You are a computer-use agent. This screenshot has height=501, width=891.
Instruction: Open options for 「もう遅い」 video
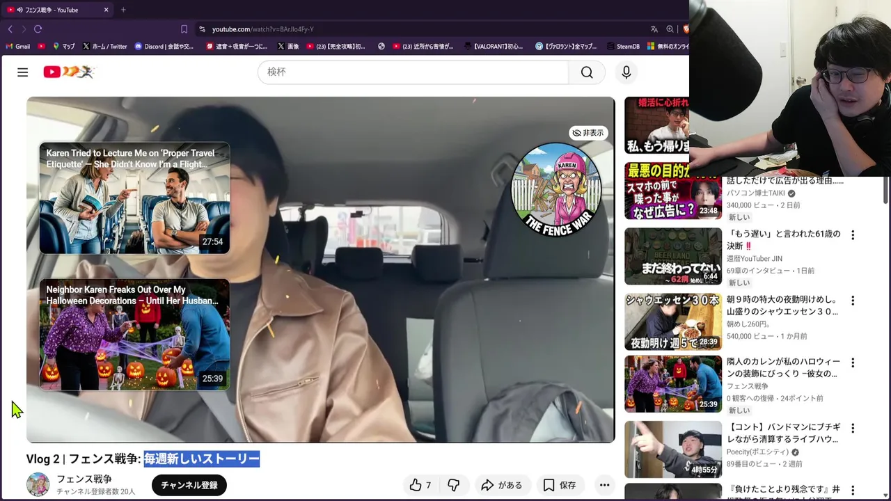click(853, 235)
